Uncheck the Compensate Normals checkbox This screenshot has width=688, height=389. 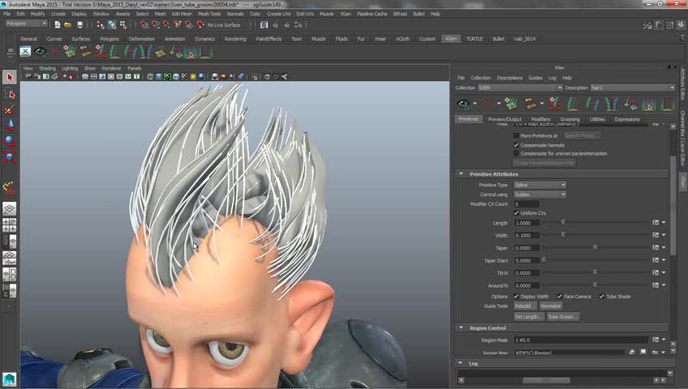[516, 144]
